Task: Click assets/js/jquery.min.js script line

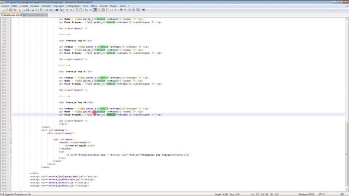Action: click(64, 176)
